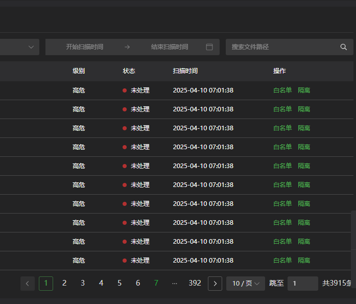356x304 pixels.
Task: Click 白名单 in the last table row
Action: point(282,261)
